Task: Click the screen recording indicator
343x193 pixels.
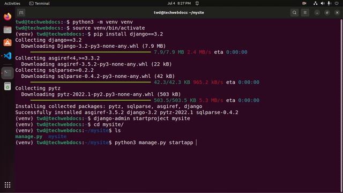Action: tap(304, 3)
